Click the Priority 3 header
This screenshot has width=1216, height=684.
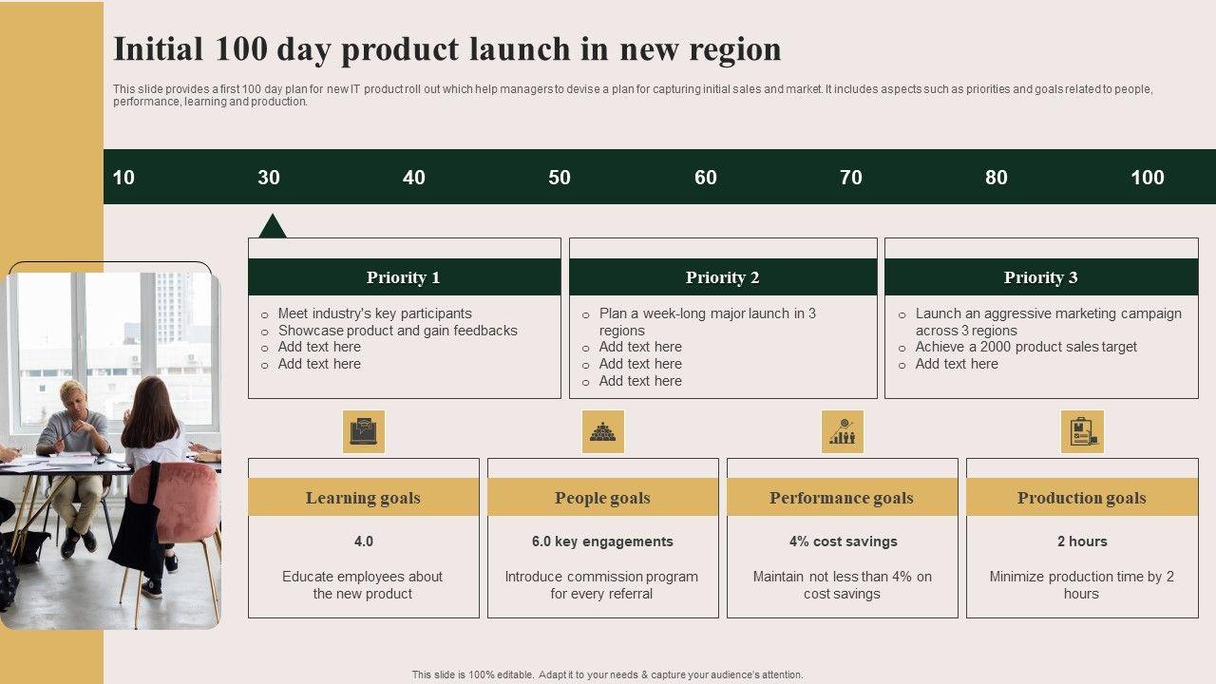pyautogui.click(x=1041, y=277)
